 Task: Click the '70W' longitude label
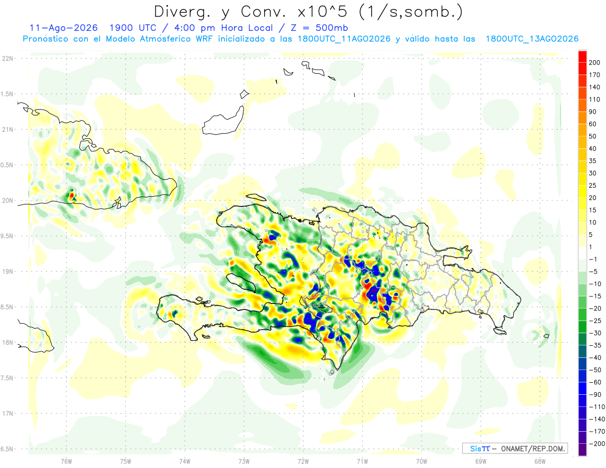422,461
